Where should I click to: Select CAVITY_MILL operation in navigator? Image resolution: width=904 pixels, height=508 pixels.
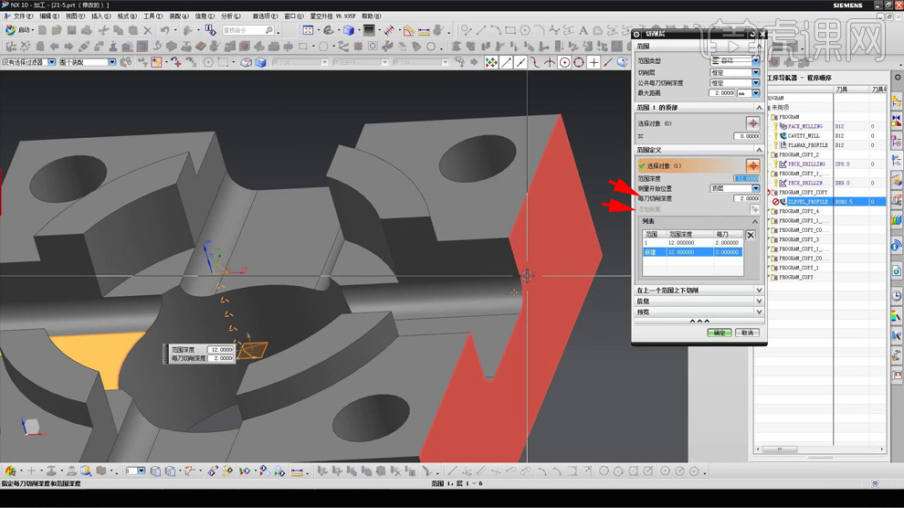coord(804,135)
